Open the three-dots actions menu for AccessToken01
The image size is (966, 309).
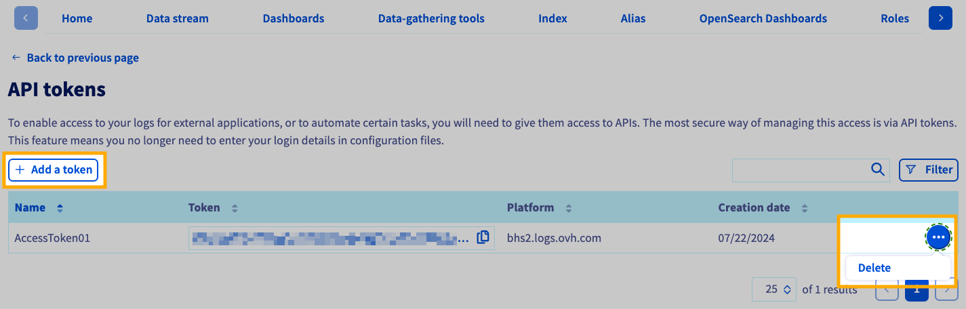click(938, 237)
